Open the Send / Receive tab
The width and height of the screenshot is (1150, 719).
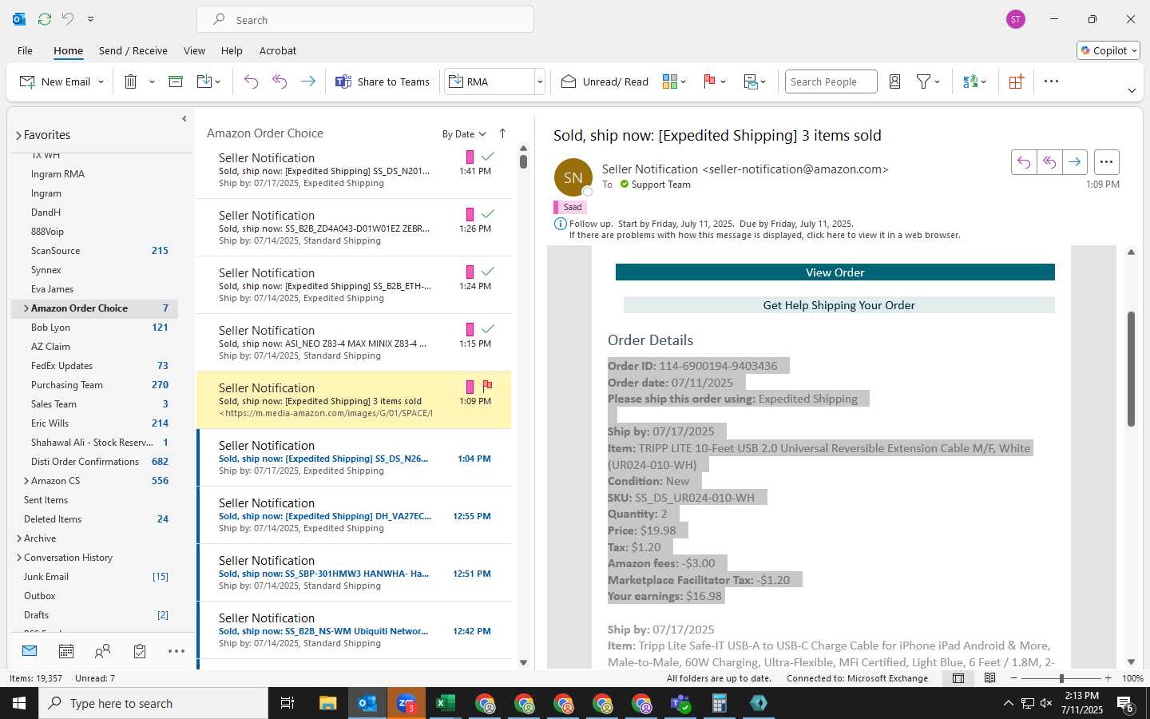pyautogui.click(x=133, y=50)
